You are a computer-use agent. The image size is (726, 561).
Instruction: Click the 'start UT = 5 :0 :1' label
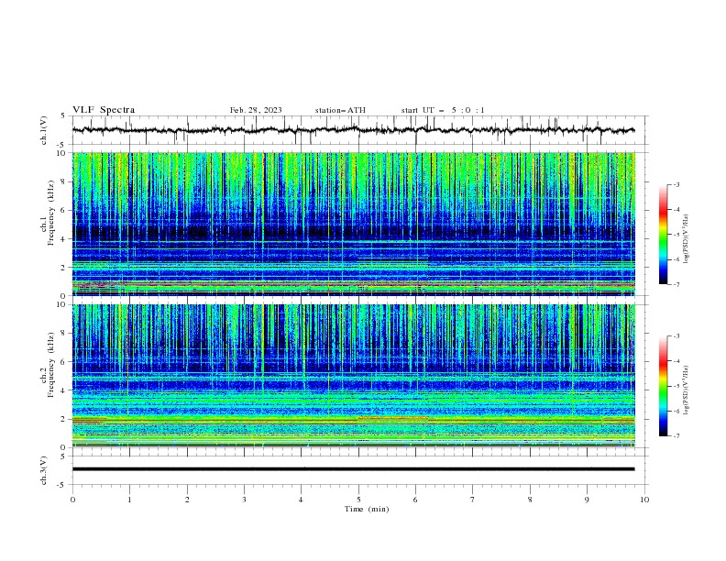(443, 110)
